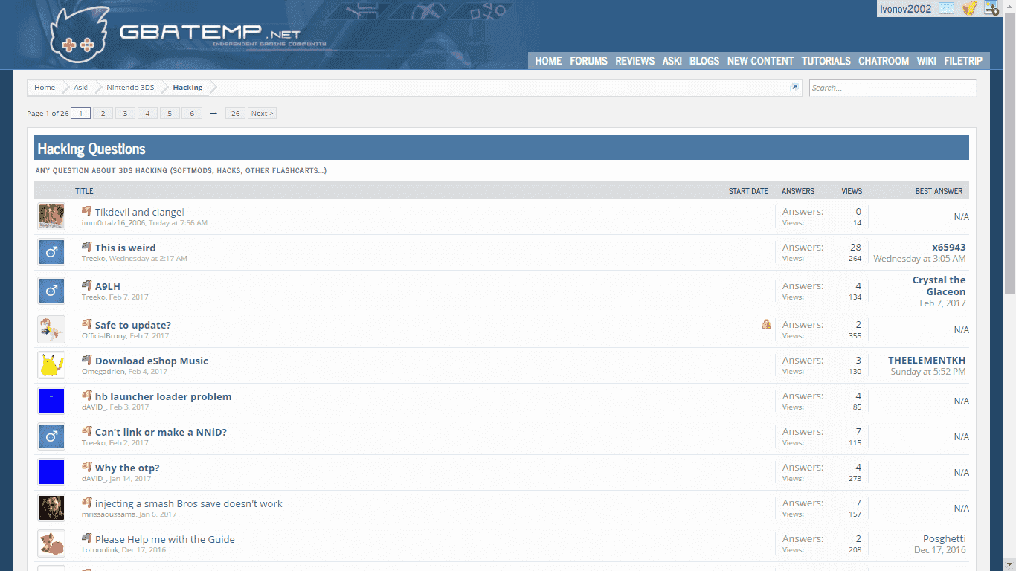The image size is (1016, 571).
Task: Click the image upload icon beside alerts
Action: tap(991, 8)
